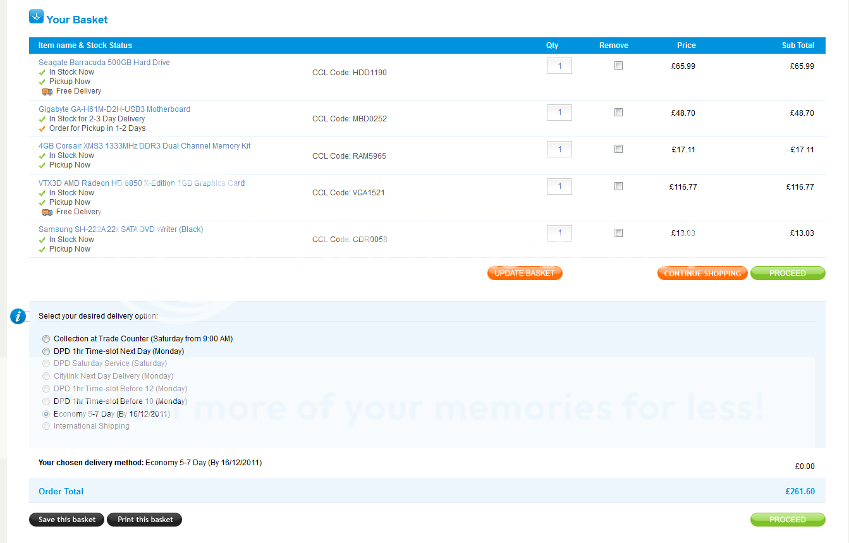This screenshot has height=543, width=849.
Task: Open VTX3D AMD Radeon HD 6850 link
Action: [x=142, y=183]
